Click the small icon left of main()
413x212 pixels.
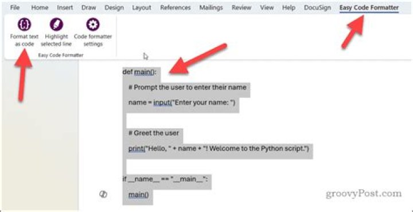coord(103,194)
